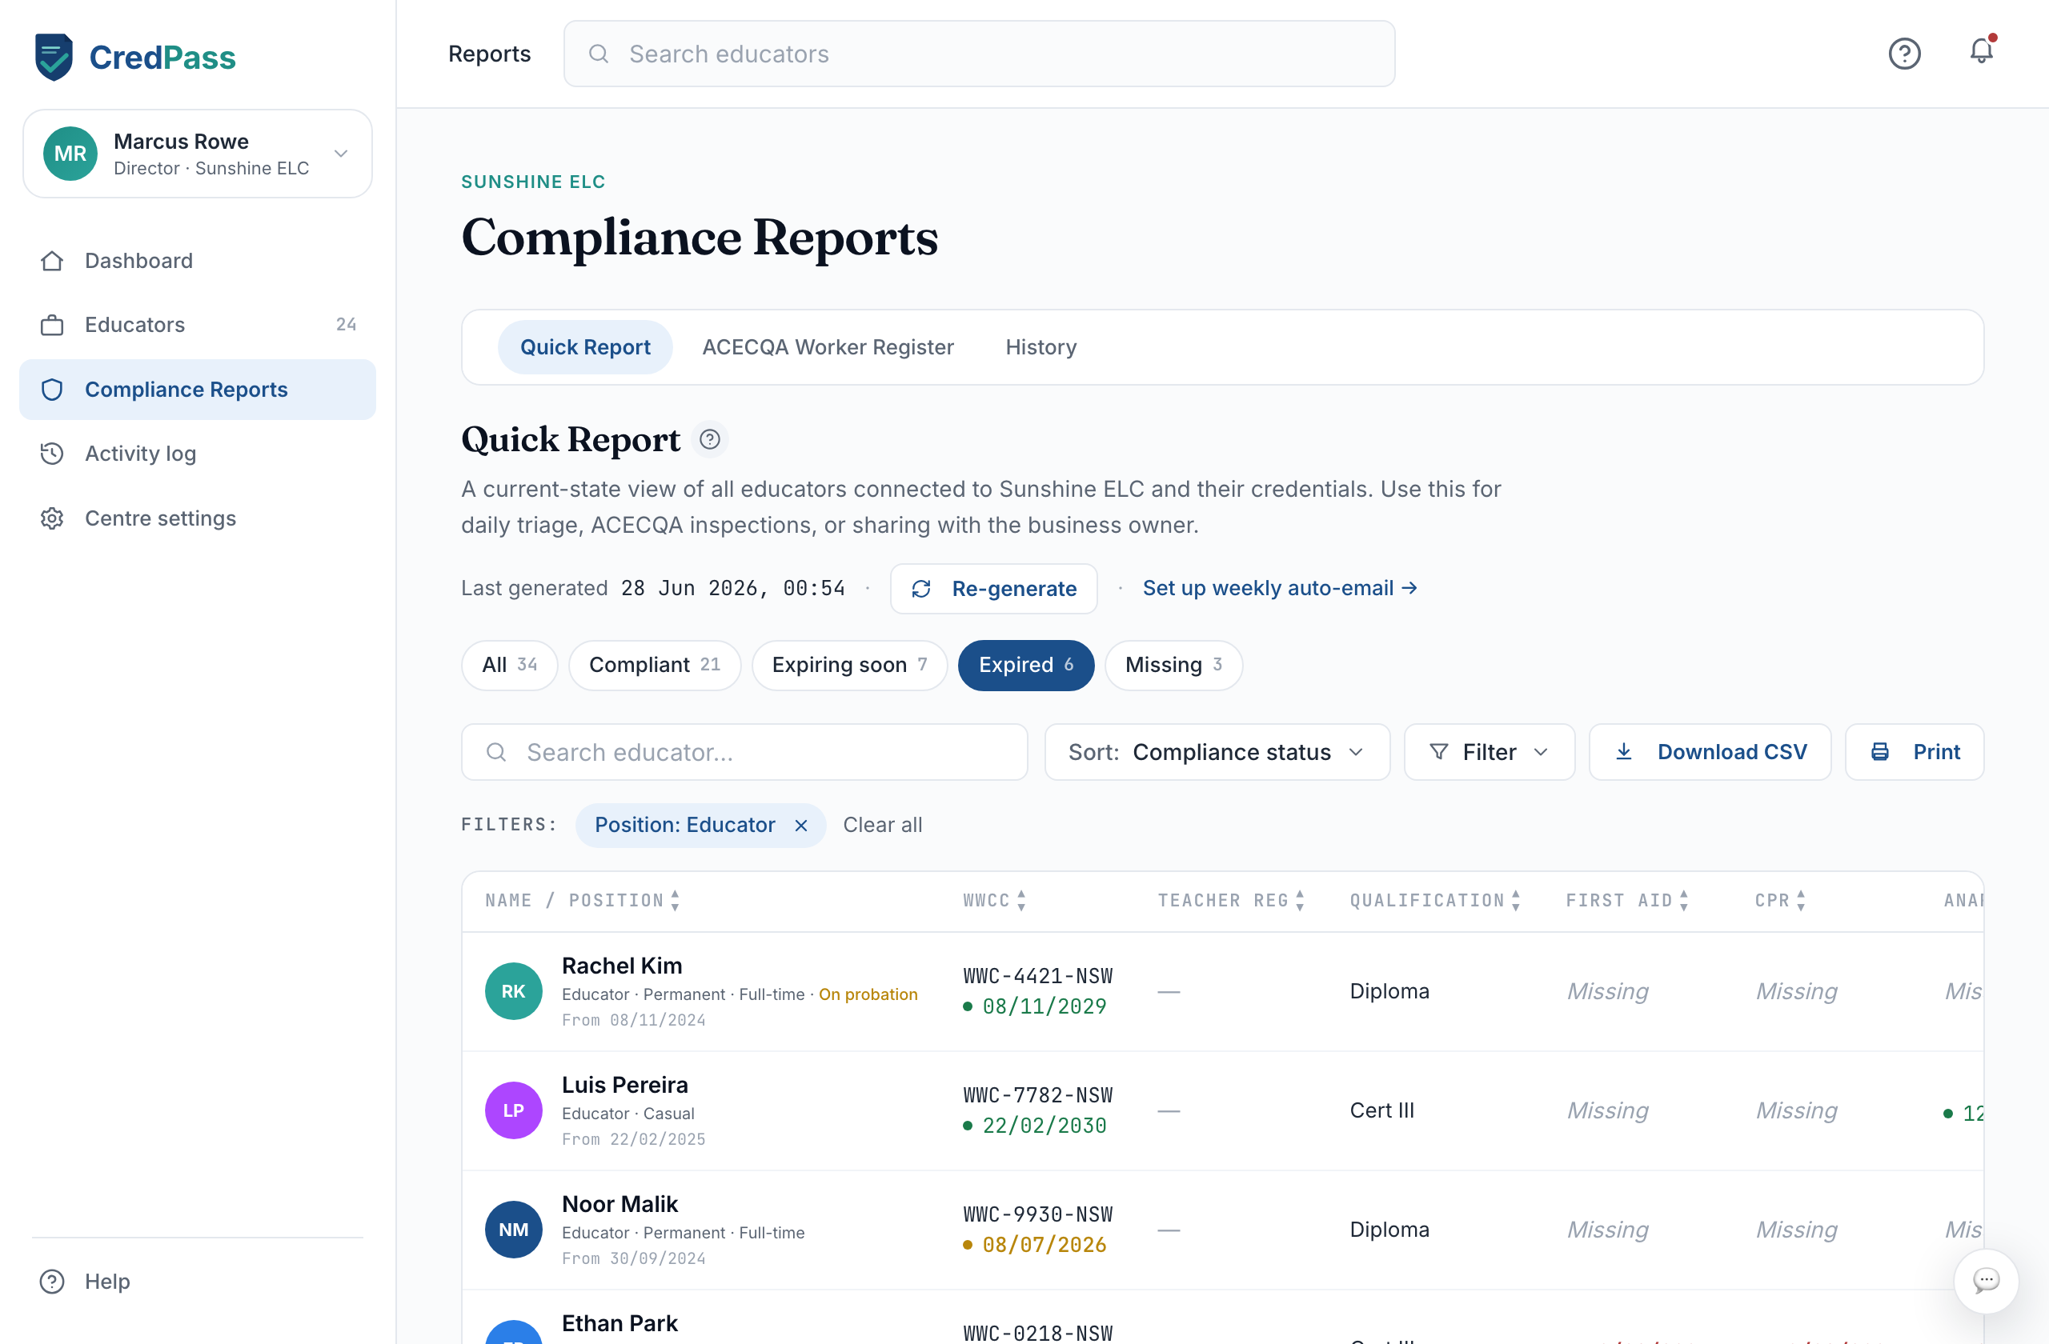Sort by Qualification column arrows
Image resolution: width=2049 pixels, height=1344 pixels.
pos(1516,900)
